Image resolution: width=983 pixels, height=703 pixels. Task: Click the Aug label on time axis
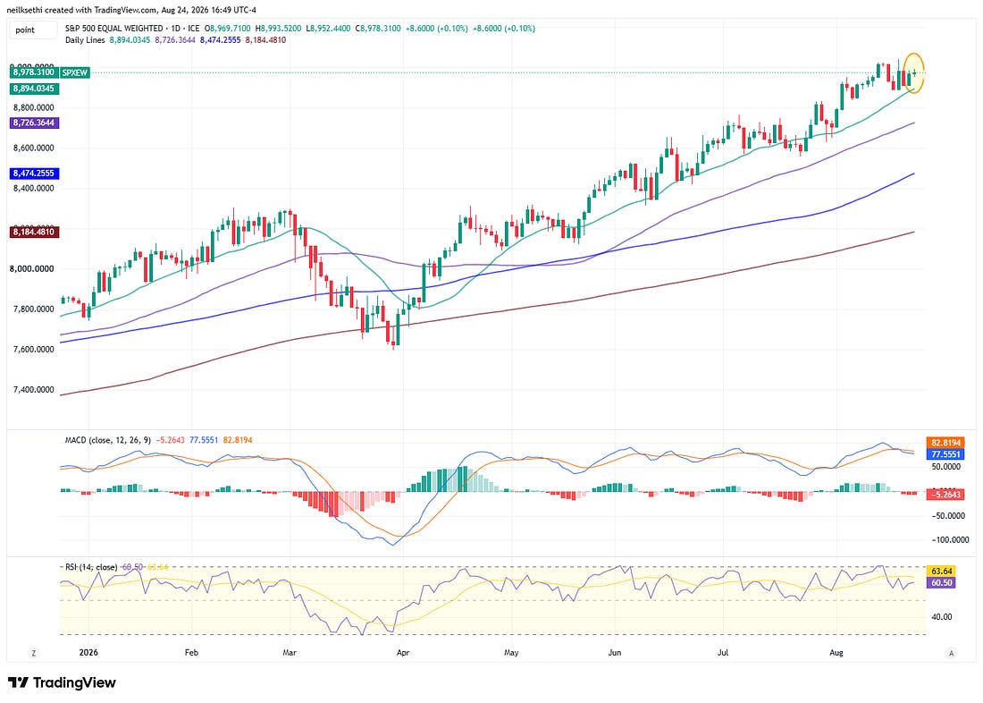836,653
